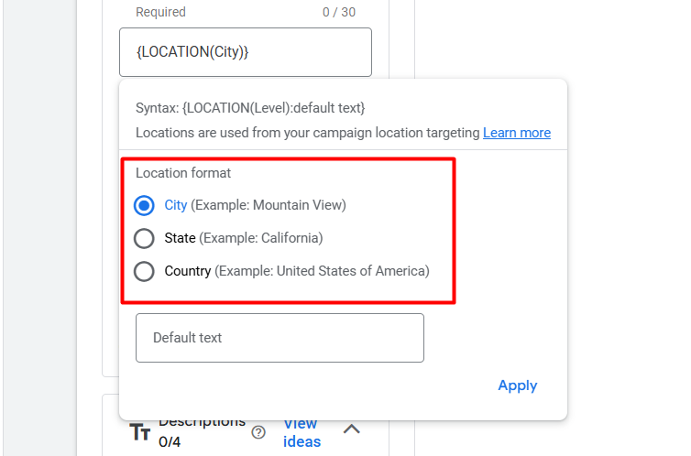Open the Learn more link

[x=517, y=133]
